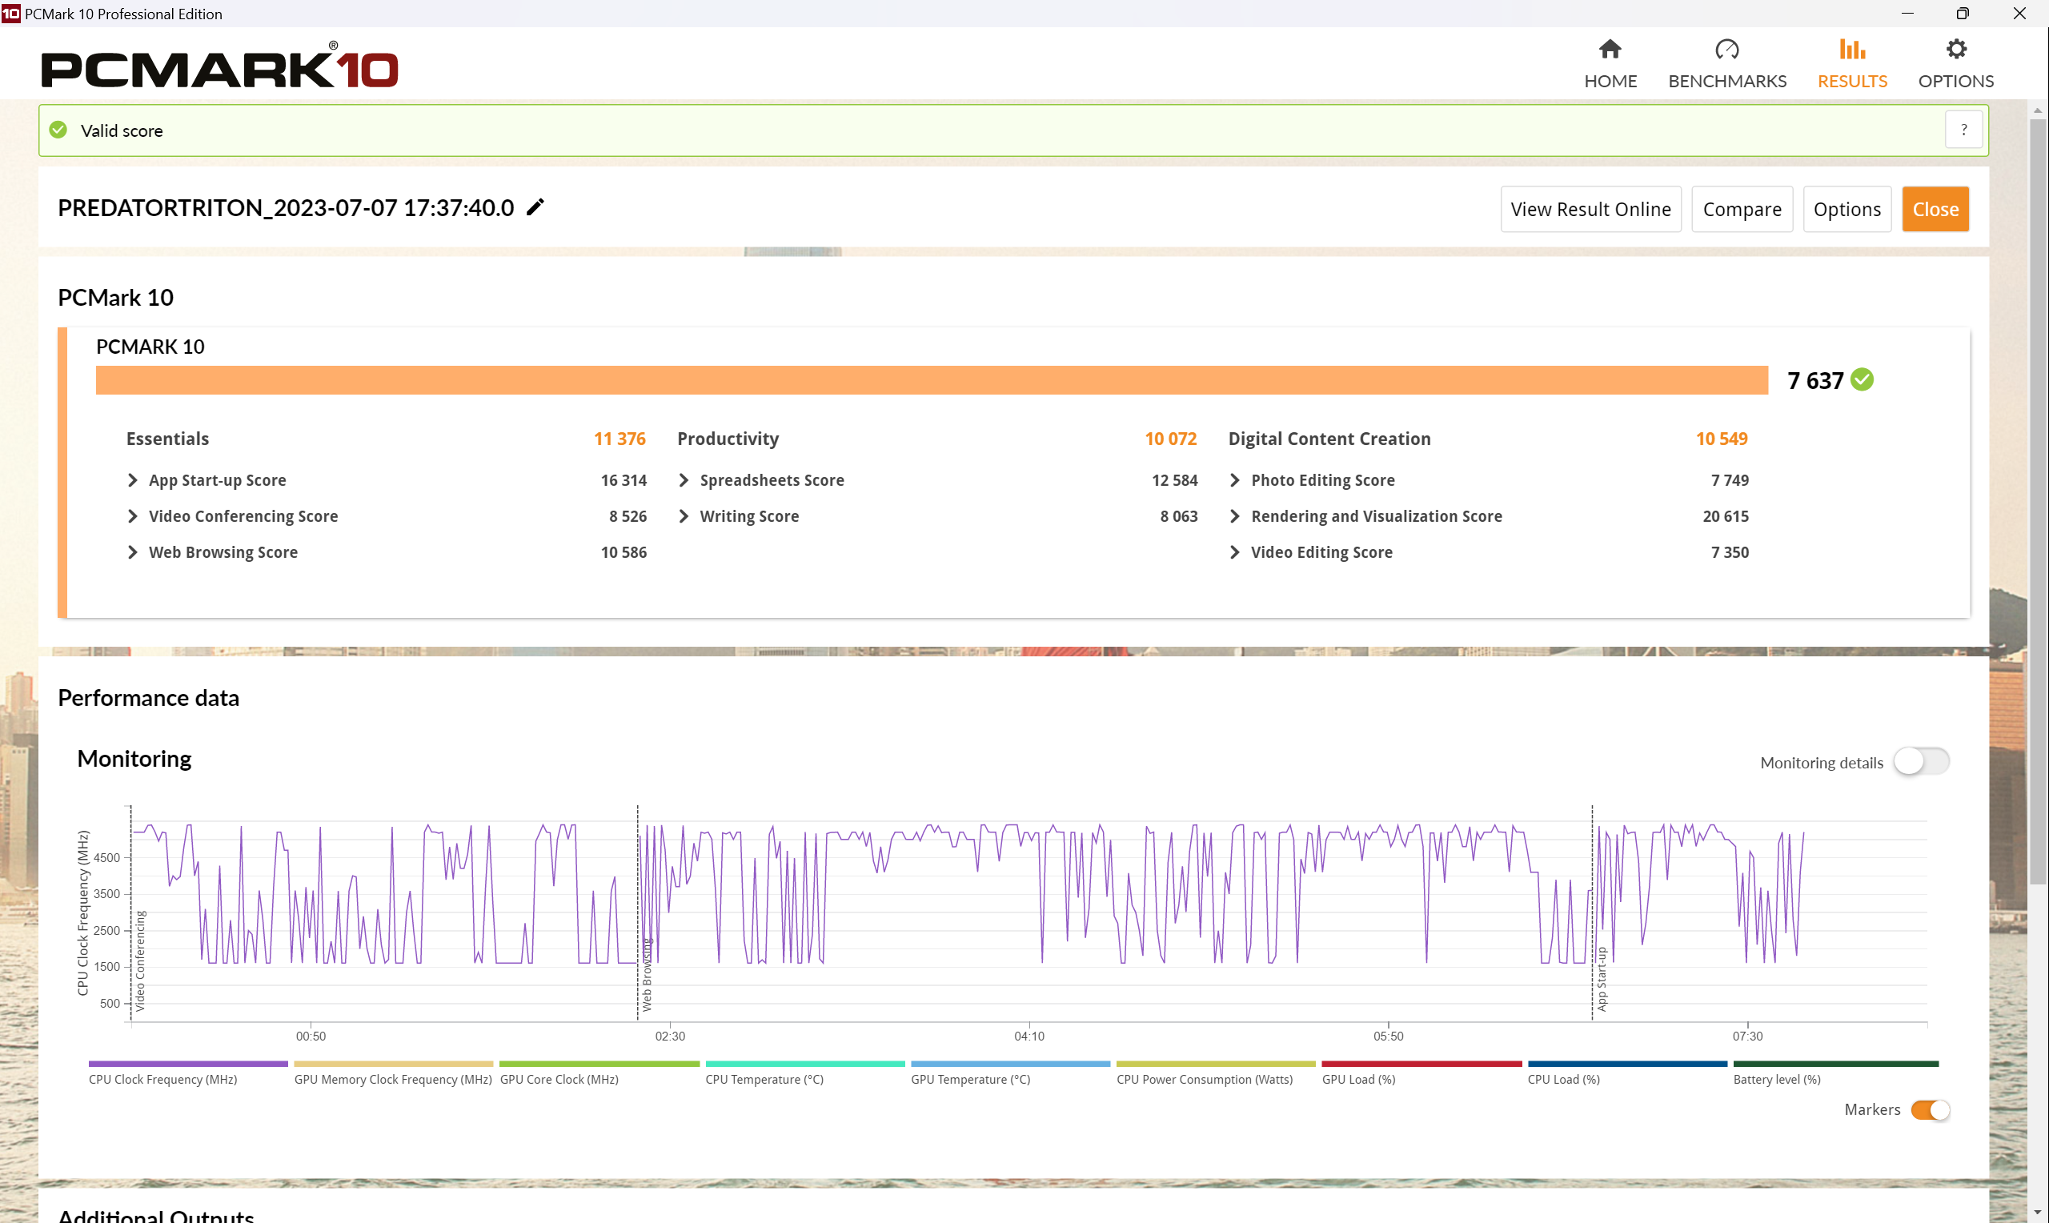Click the scrollbar down arrow
The height and width of the screenshot is (1223, 2049).
click(x=2038, y=1213)
